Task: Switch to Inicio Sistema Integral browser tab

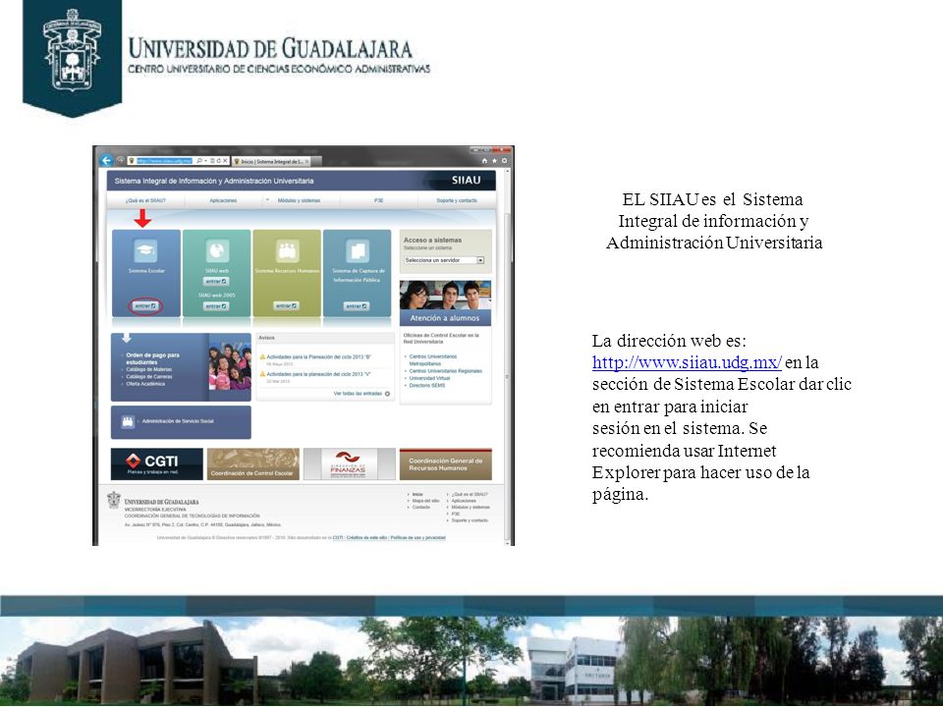Action: tap(272, 162)
